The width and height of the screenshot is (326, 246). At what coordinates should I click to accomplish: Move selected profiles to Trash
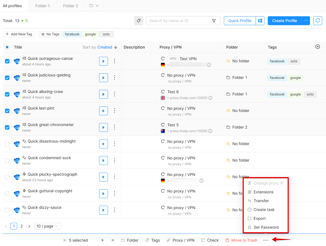pyautogui.click(x=241, y=240)
